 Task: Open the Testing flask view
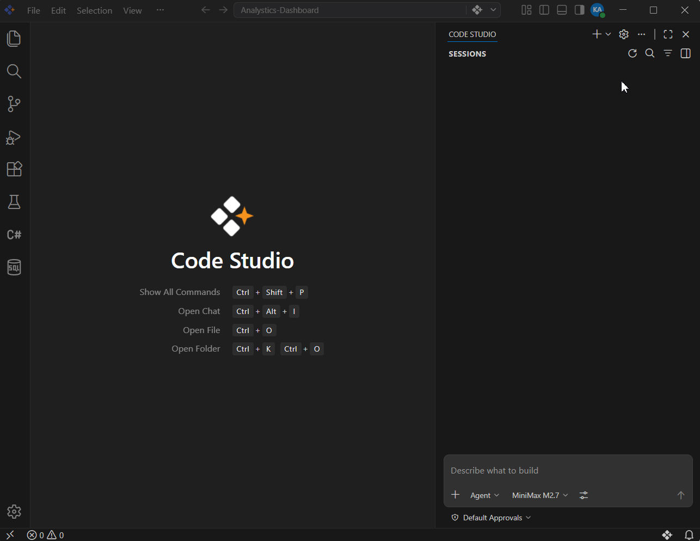pyautogui.click(x=14, y=202)
